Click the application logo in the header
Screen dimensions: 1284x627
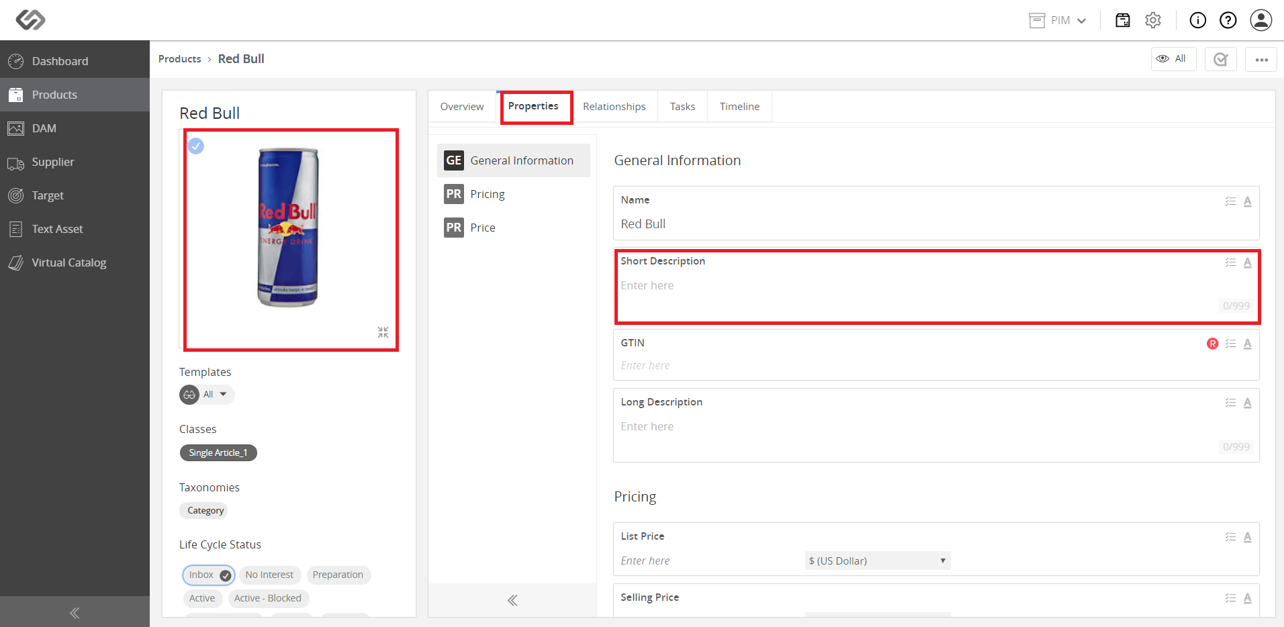coord(31,20)
